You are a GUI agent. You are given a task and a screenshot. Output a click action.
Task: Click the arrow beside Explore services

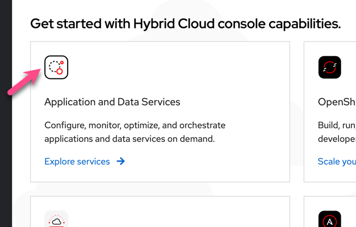coord(120,161)
